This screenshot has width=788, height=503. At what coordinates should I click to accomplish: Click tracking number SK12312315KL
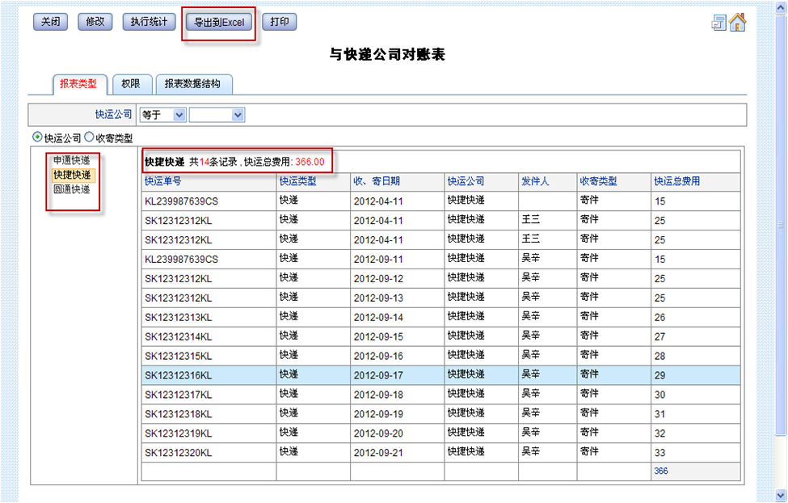[179, 356]
